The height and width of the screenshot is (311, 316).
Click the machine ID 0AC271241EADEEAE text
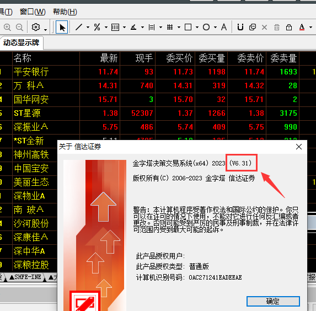tap(215, 277)
